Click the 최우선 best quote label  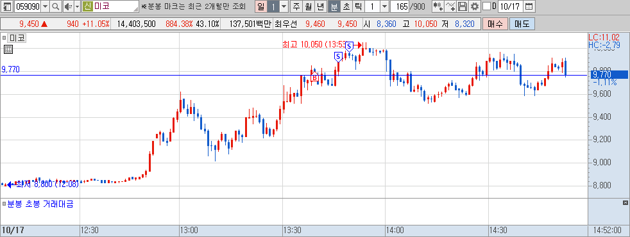(x=285, y=24)
